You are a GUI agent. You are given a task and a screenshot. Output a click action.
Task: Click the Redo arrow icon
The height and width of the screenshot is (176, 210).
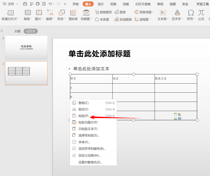tap(59, 4)
